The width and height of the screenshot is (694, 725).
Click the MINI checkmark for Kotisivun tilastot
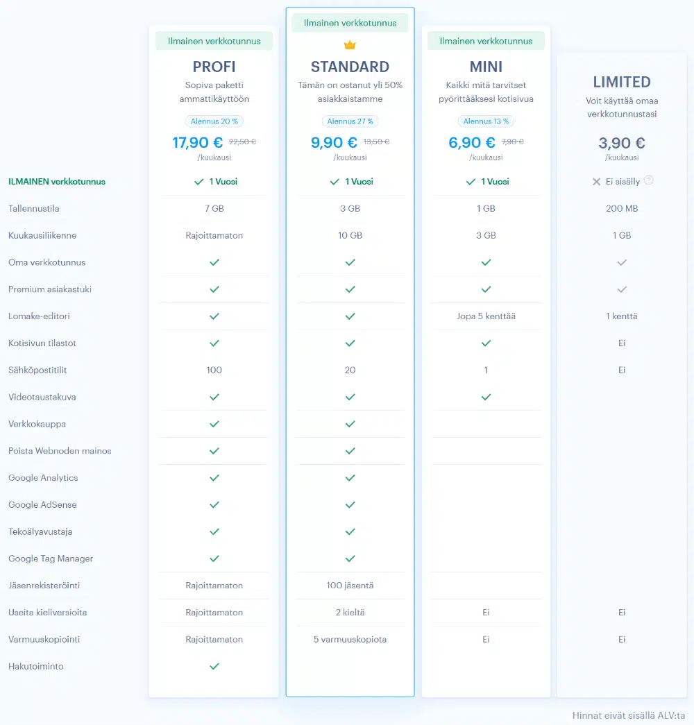[x=486, y=343]
